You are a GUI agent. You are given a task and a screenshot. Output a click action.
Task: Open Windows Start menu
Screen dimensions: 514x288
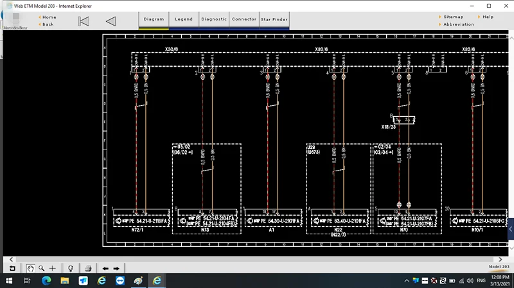click(9, 280)
